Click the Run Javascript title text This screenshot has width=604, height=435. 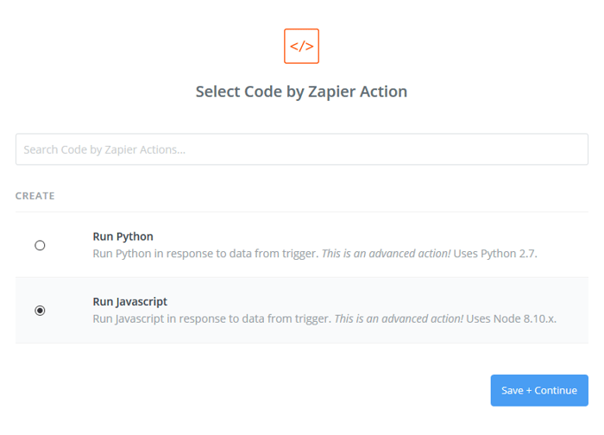(129, 302)
